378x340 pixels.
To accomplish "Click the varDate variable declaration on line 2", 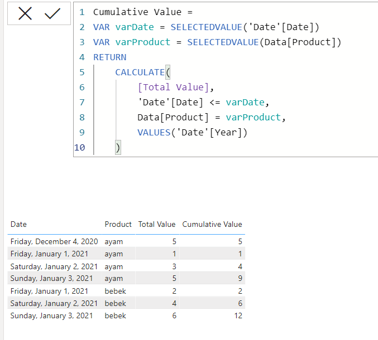I will click(x=135, y=27).
